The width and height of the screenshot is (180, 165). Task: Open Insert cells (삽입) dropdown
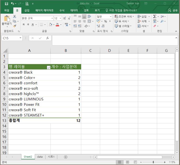click(149, 17)
